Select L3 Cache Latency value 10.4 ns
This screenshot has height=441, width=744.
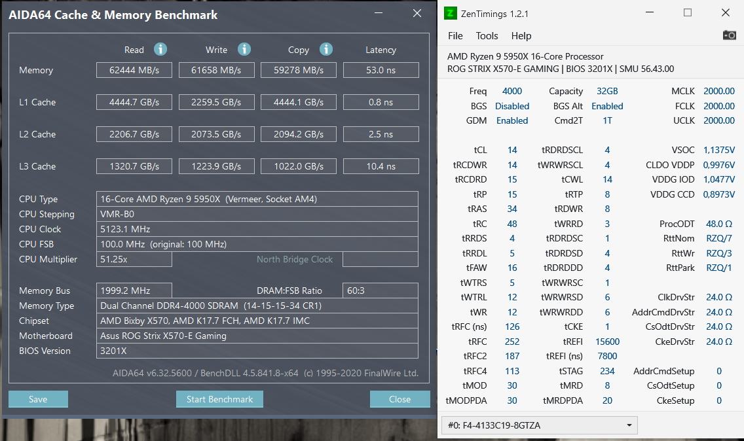[x=381, y=166]
